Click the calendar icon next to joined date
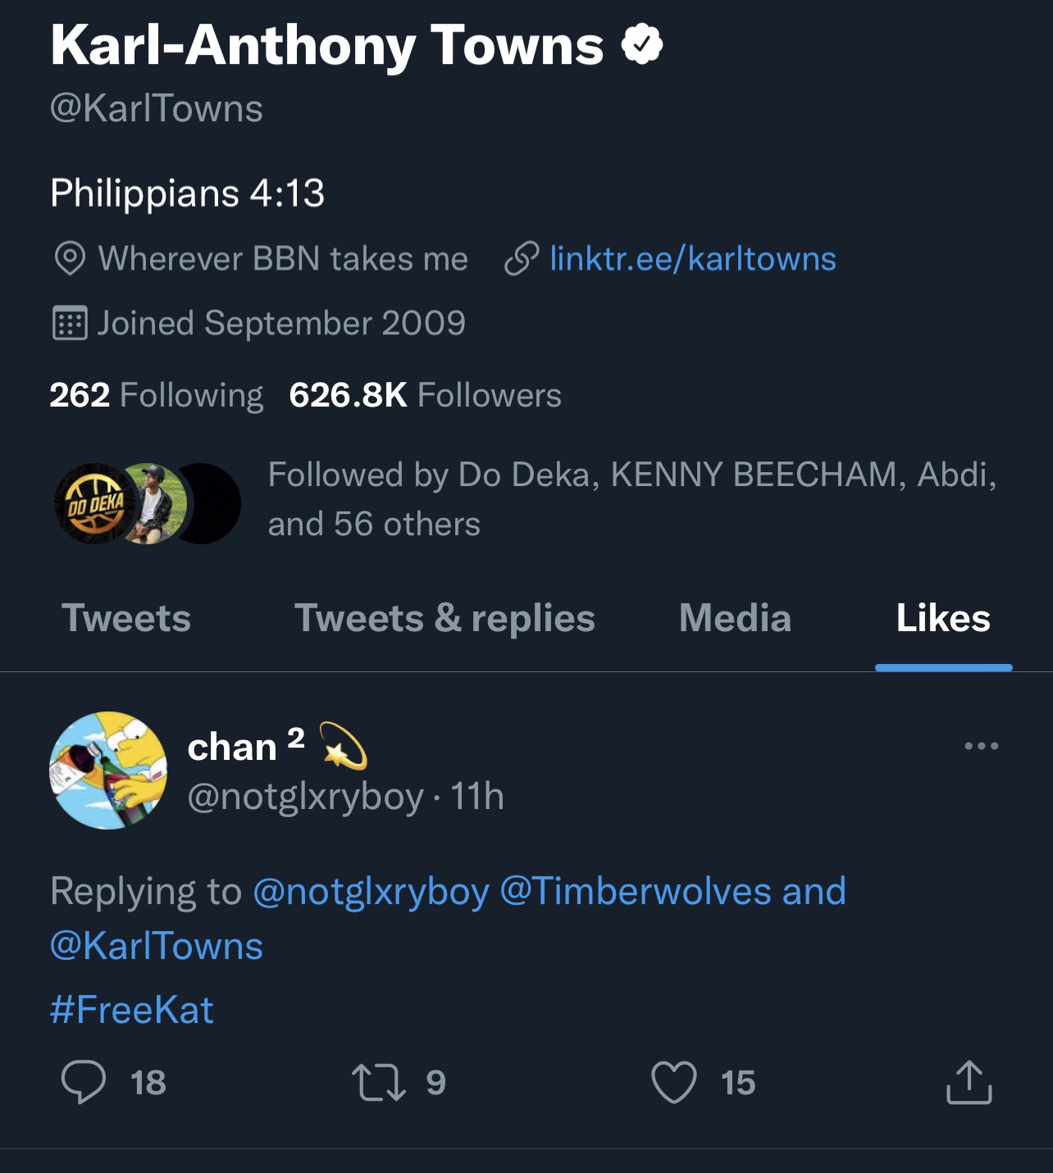This screenshot has width=1053, height=1173. click(72, 322)
